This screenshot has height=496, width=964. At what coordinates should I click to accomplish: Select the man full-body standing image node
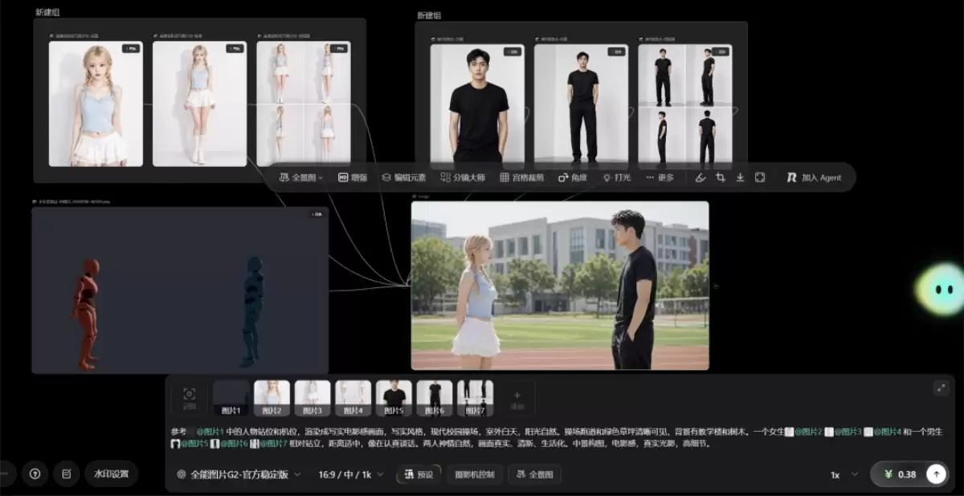click(x=581, y=106)
